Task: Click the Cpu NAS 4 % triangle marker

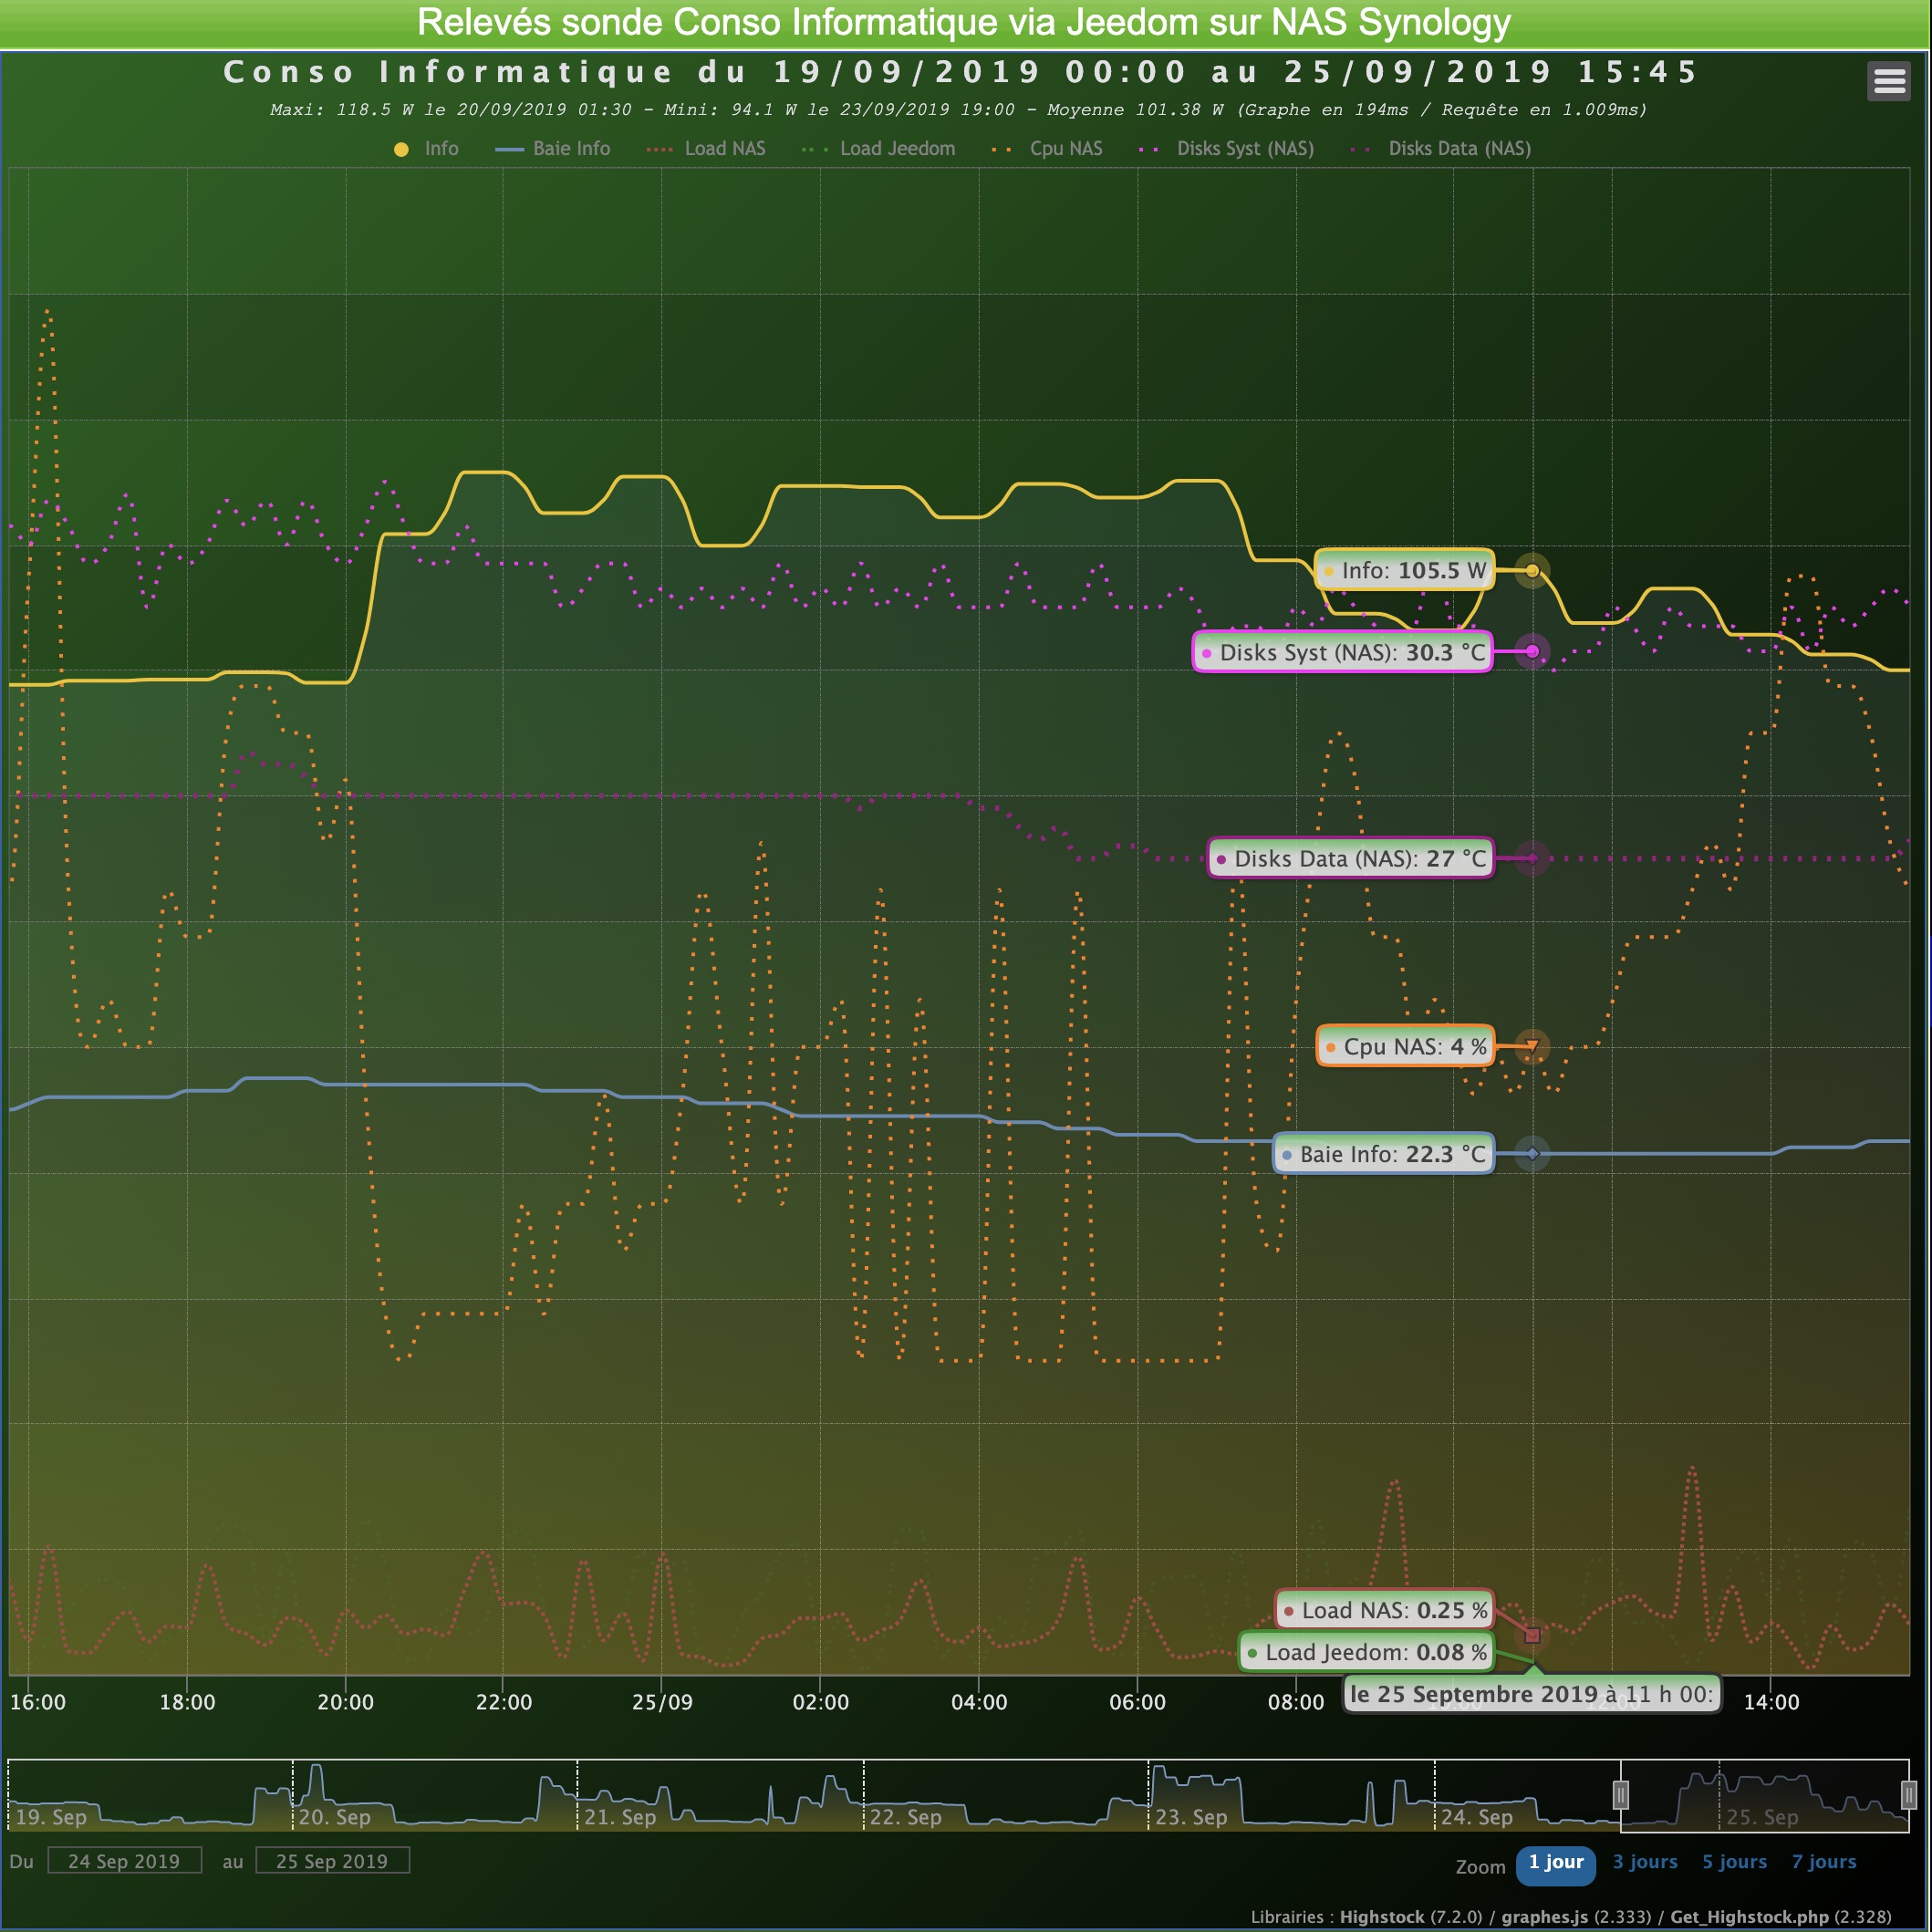Action: tap(1532, 1047)
